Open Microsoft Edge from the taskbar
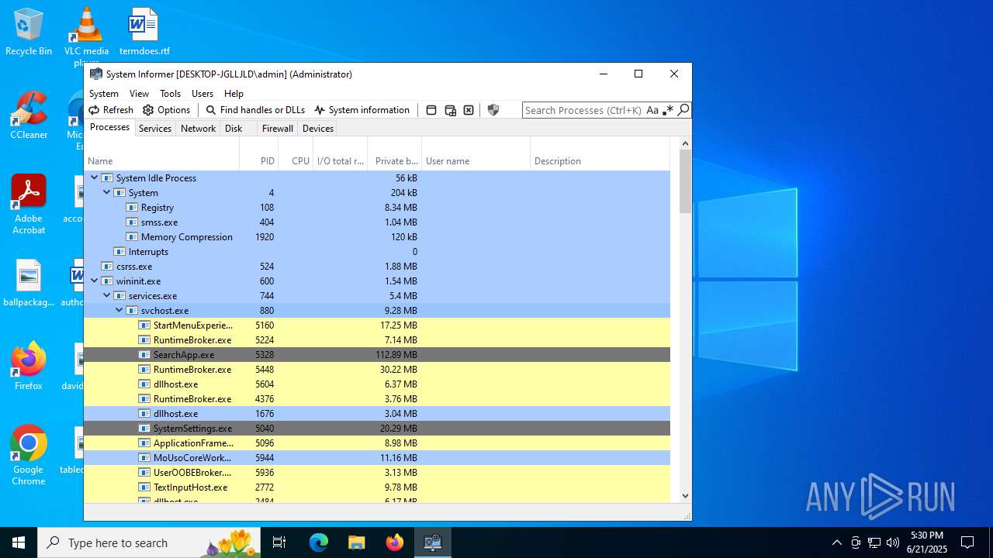The image size is (993, 558). point(319,542)
